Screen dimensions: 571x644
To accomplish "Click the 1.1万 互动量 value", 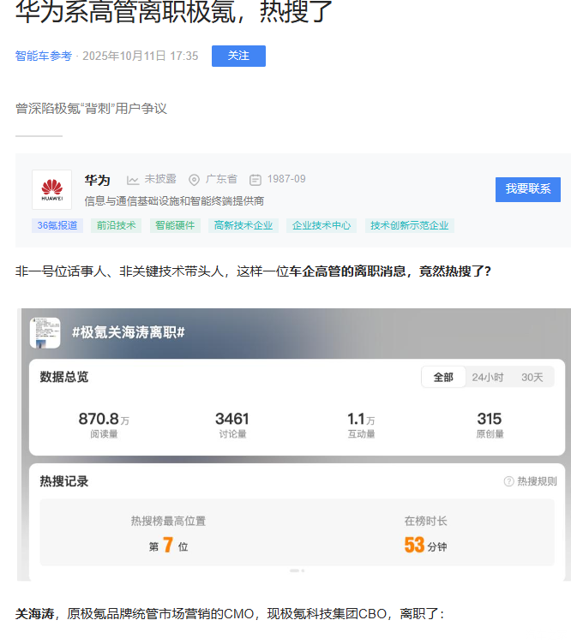I will pyautogui.click(x=361, y=420).
